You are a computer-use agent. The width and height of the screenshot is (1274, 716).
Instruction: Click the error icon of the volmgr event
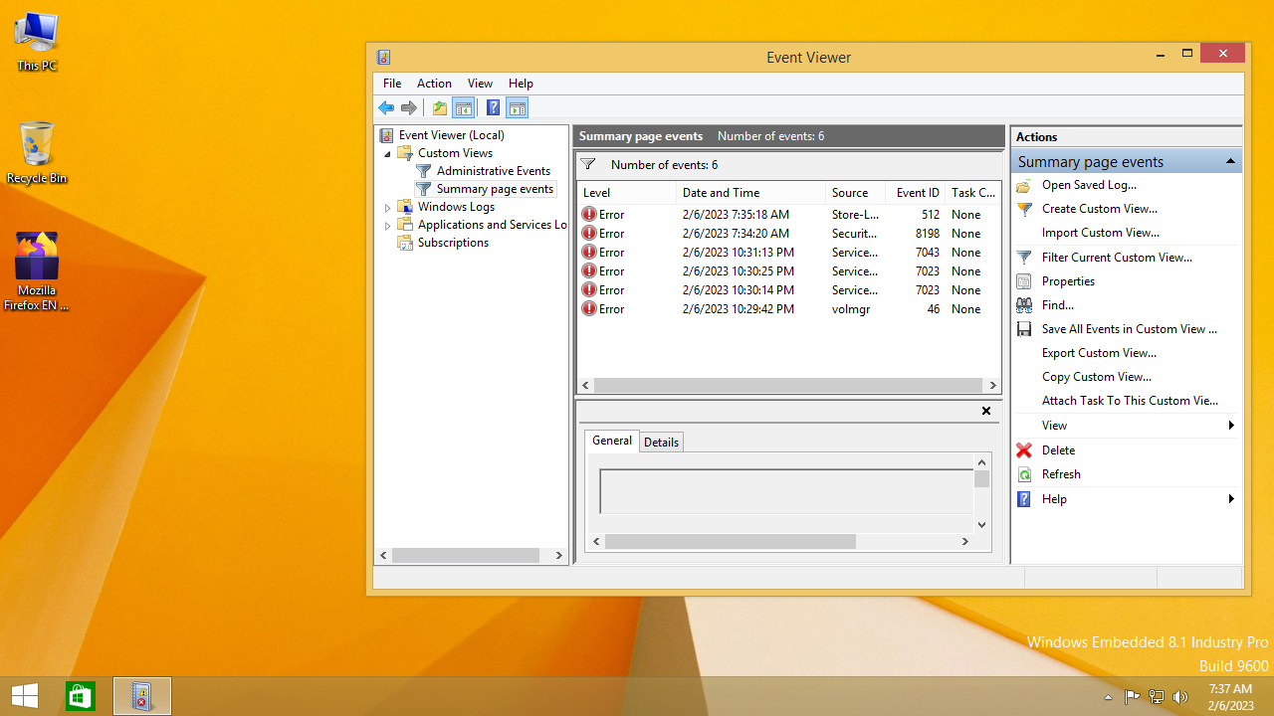click(x=589, y=309)
